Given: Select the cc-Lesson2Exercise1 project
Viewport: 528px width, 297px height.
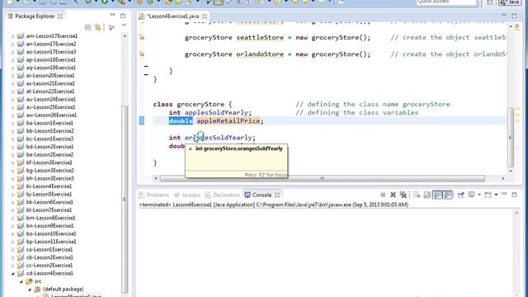Looking at the screenshot, I should [x=49, y=265].
